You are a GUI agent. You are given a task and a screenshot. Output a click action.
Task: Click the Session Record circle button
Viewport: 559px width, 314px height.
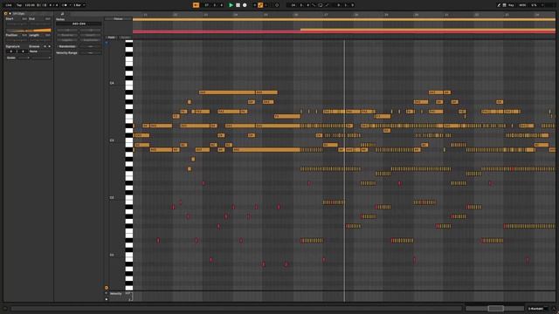coord(277,5)
